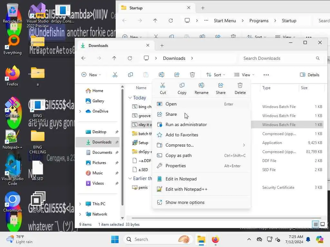Click Rename in the context menu

[201, 88]
